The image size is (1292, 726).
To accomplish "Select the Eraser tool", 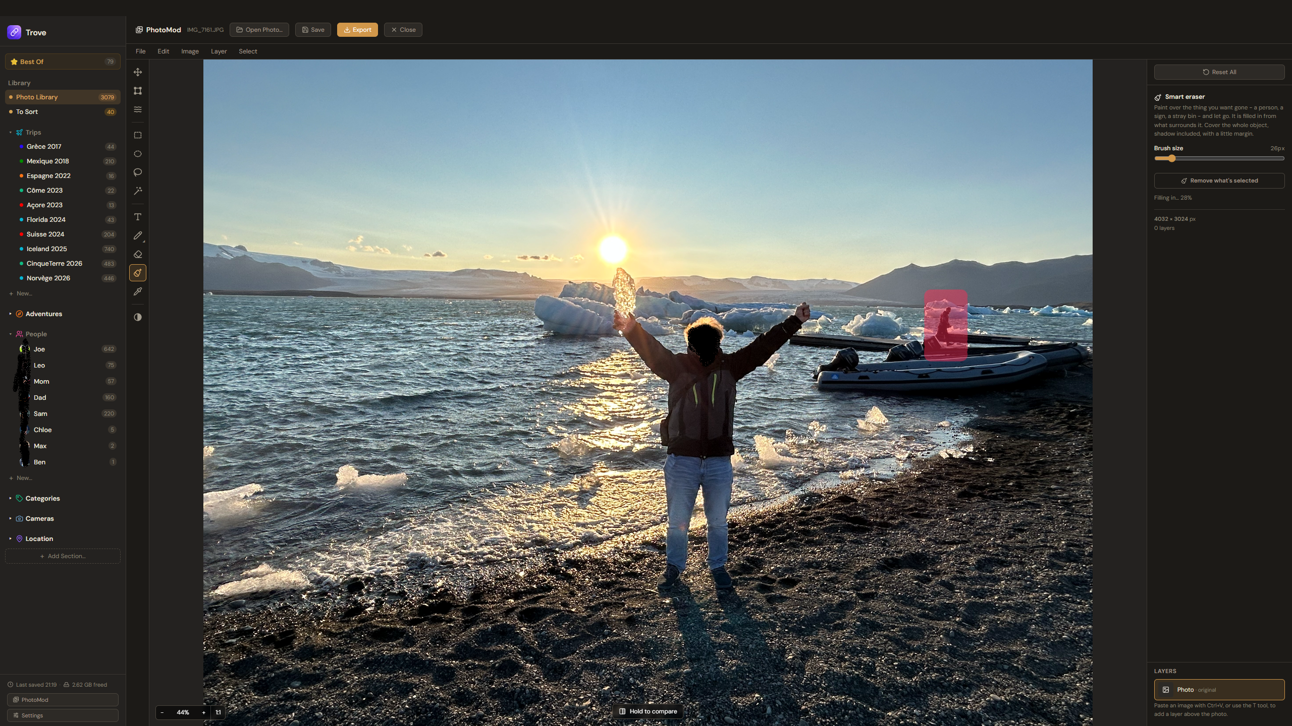I will pyautogui.click(x=138, y=254).
